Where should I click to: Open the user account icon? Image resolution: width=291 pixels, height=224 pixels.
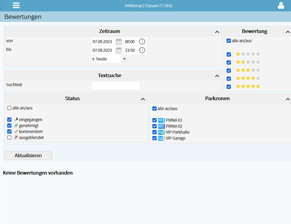click(281, 5)
